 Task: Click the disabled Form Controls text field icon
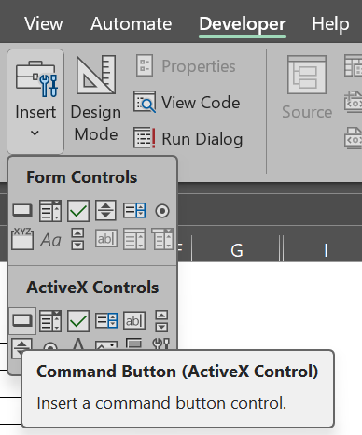coord(106,239)
